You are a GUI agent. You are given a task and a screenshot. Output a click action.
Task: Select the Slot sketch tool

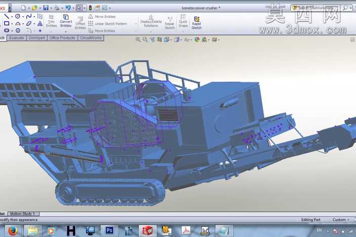[x=7, y=30]
